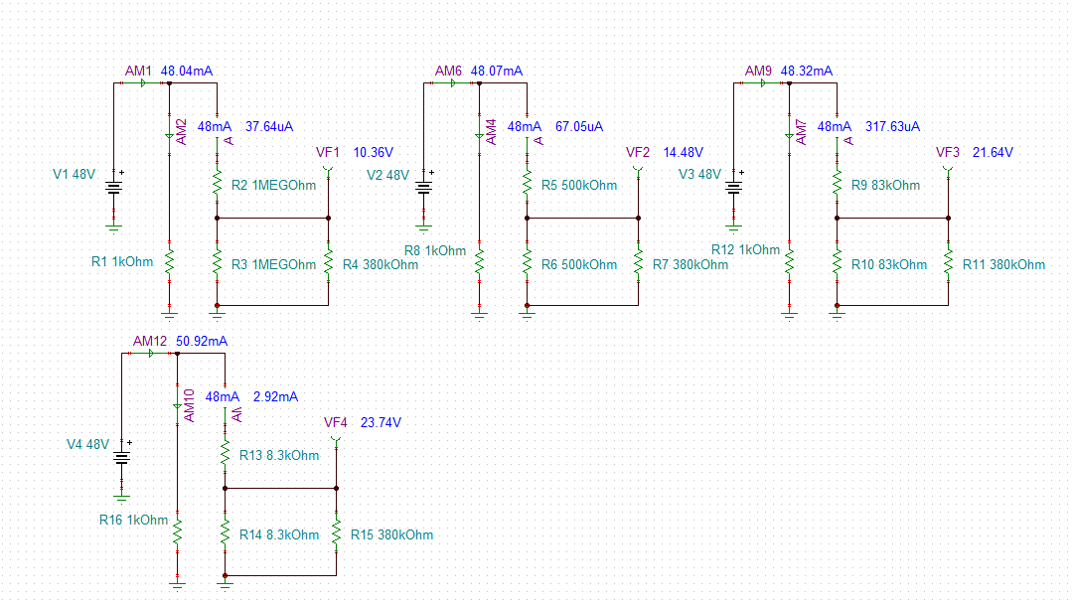Select the V4 battery symbol
Image resolution: width=1073 pixels, height=605 pixels.
pos(122,457)
